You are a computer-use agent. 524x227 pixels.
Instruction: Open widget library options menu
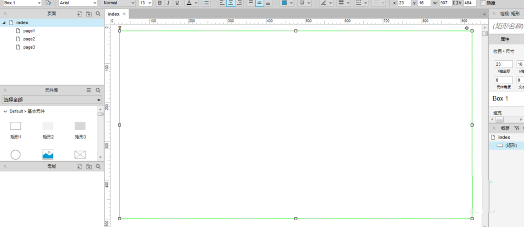point(89,90)
